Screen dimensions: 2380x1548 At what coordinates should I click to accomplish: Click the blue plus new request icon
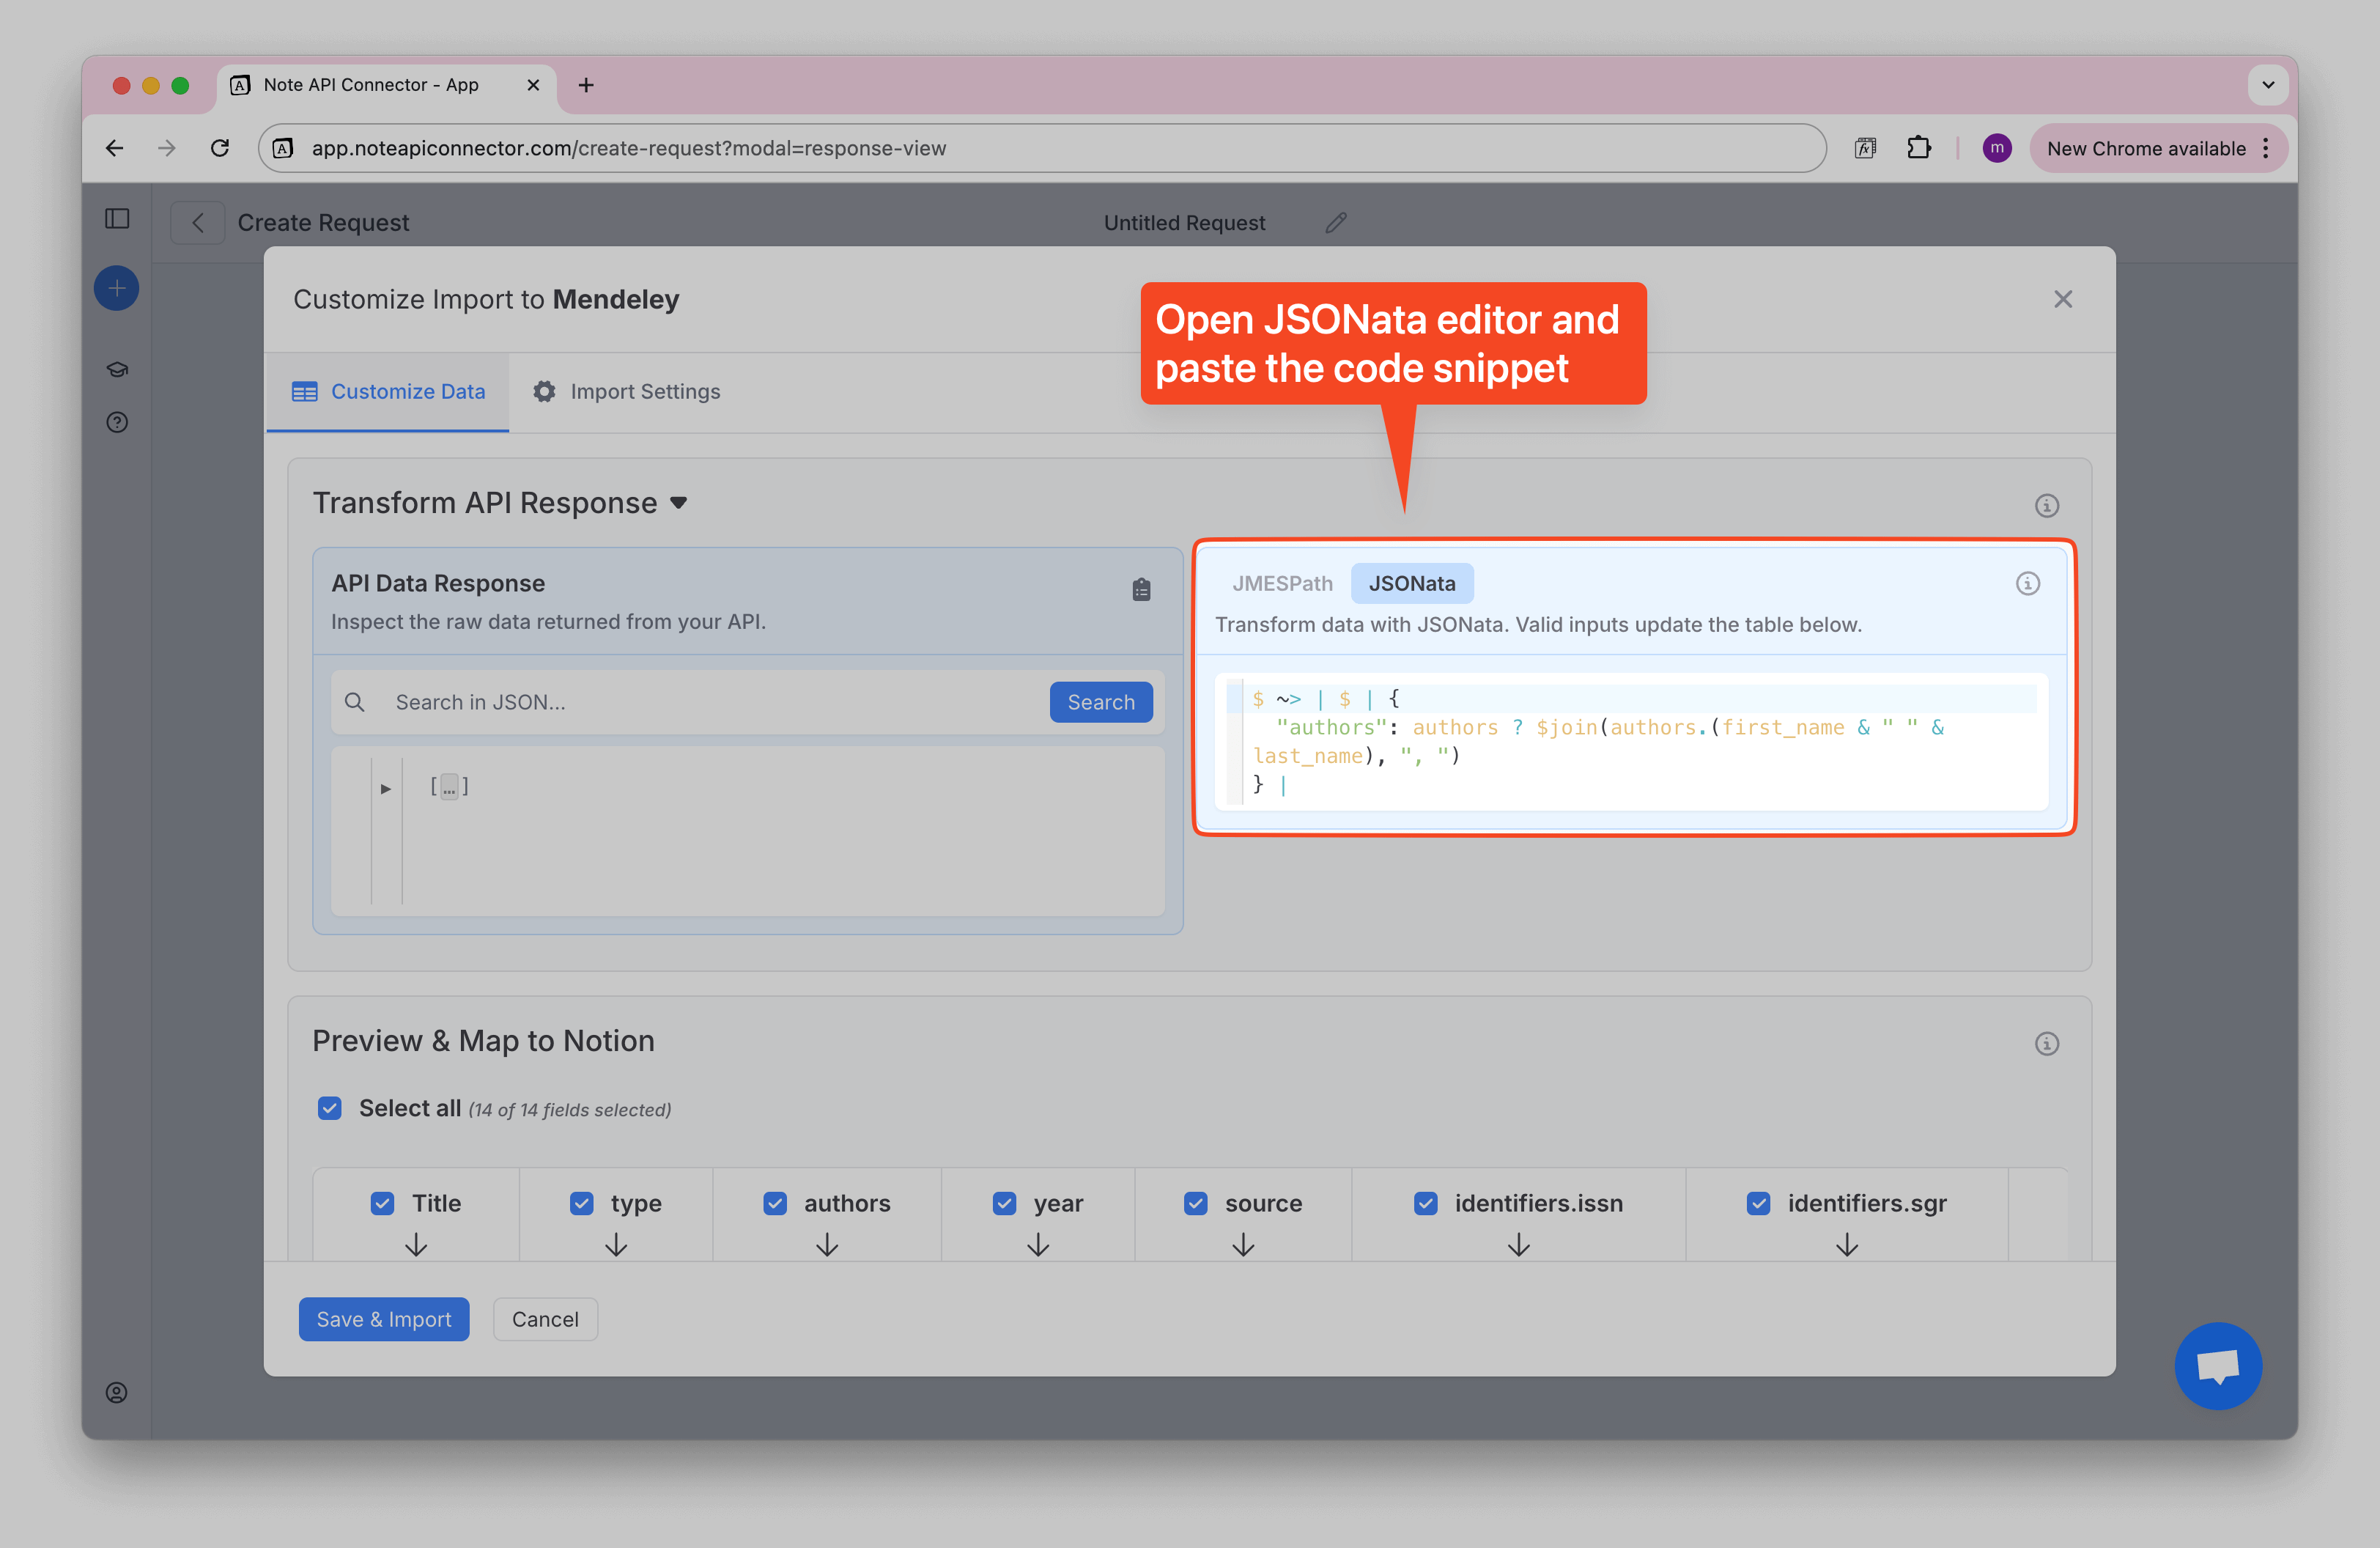click(x=117, y=288)
